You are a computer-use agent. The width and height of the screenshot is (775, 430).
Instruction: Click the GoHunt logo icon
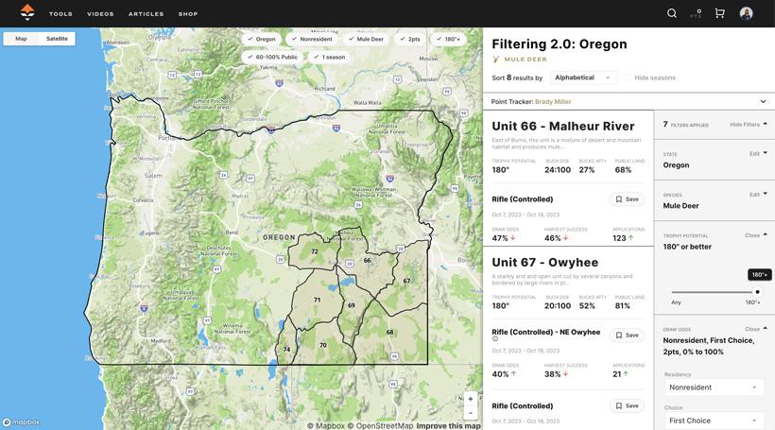click(27, 12)
